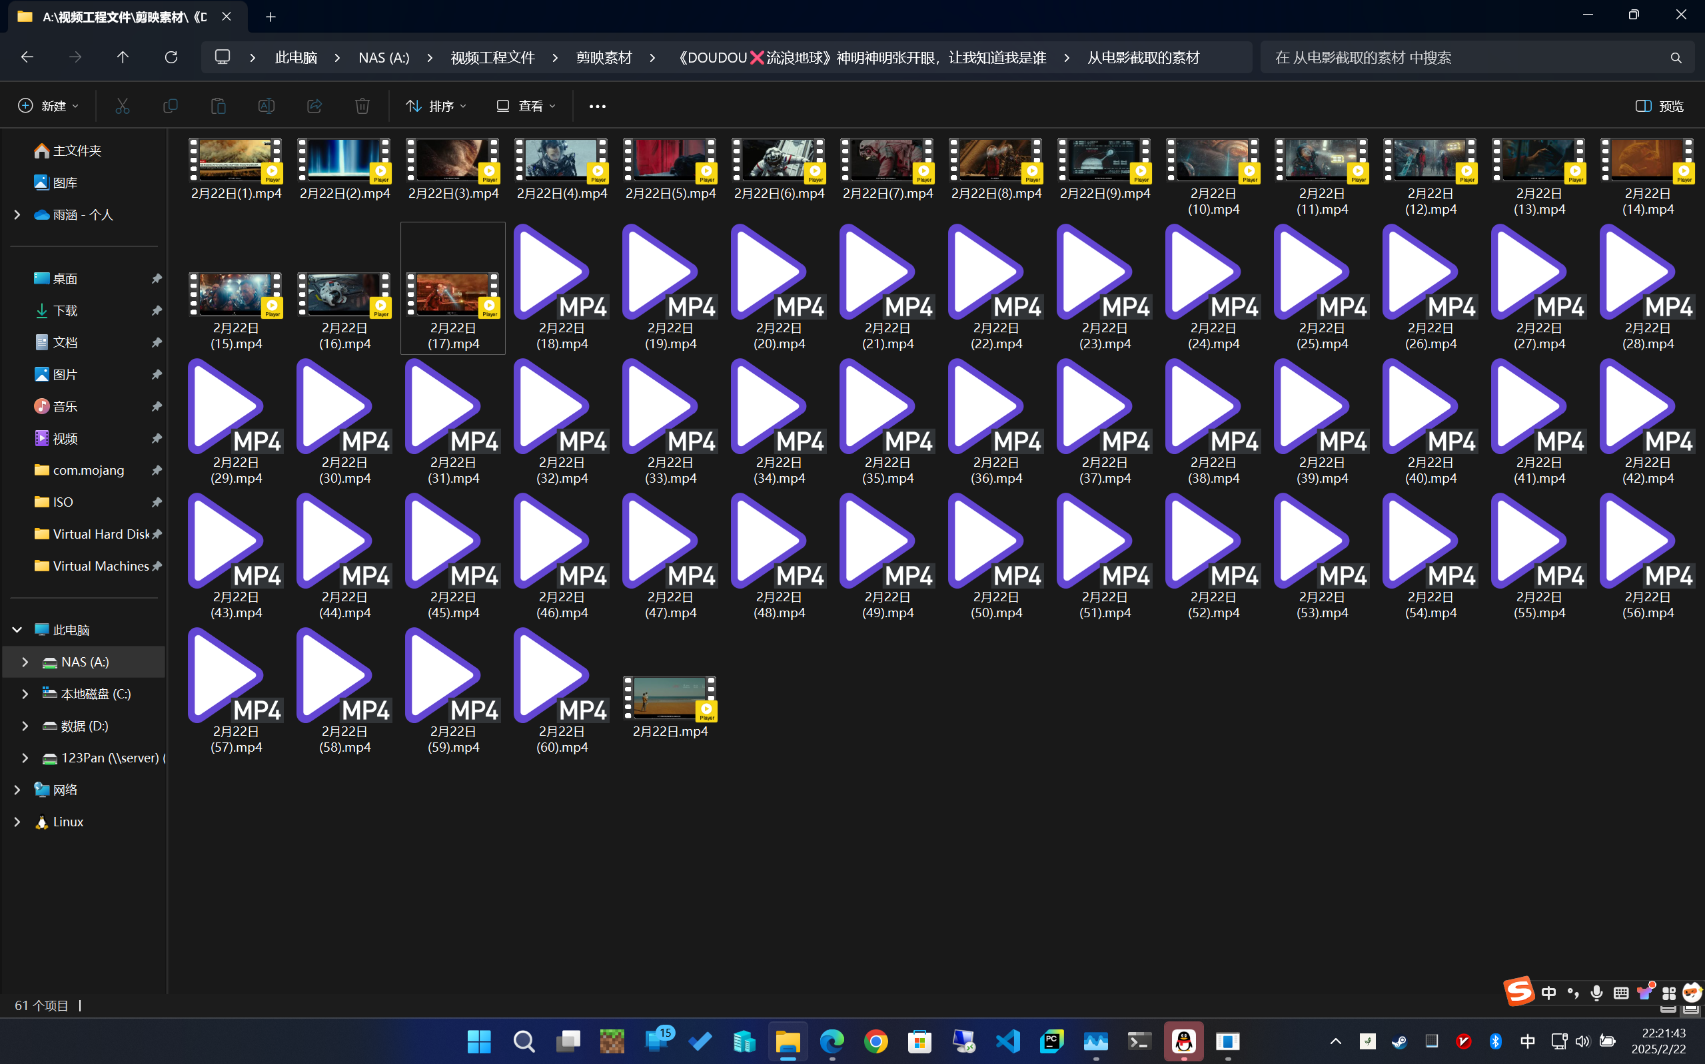Open the three-dot more options menu
The image size is (1705, 1064).
click(597, 106)
